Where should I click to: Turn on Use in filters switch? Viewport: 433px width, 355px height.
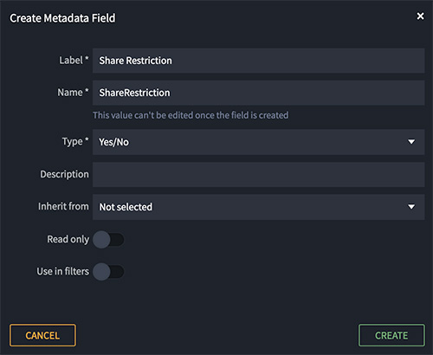pyautogui.click(x=108, y=272)
